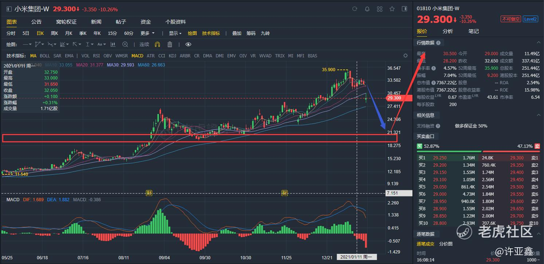Expand the arrow tool dropdown arrow
The width and height of the screenshot is (544, 264).
click(80, 44)
